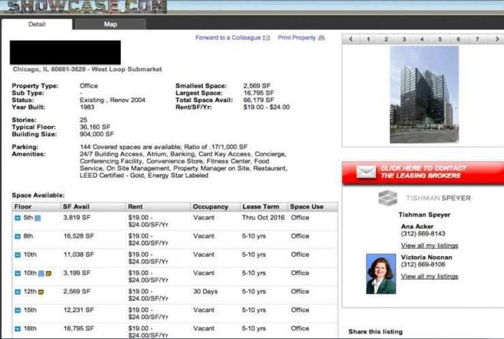Screen dimensions: 504x339
Task: Click Victoria Noonan's profile photo
Action: [381, 274]
